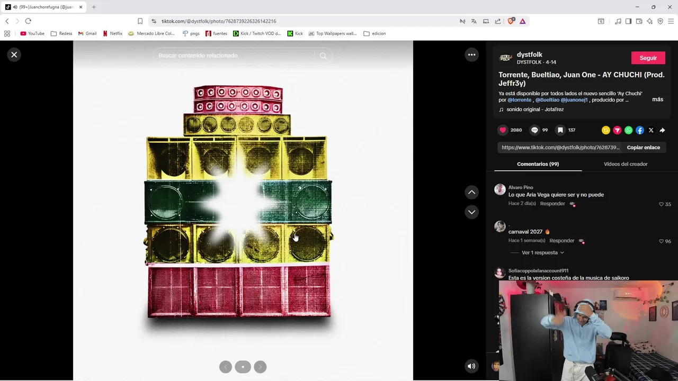Open the @juanonej1 mention link
Viewport: 678px width, 381px height.
pos(574,100)
